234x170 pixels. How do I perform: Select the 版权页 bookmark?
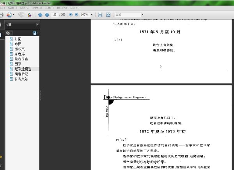click(x=19, y=49)
